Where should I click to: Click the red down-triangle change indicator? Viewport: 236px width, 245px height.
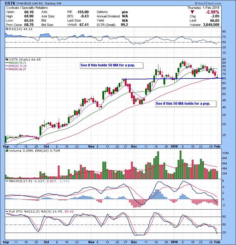coord(192,12)
